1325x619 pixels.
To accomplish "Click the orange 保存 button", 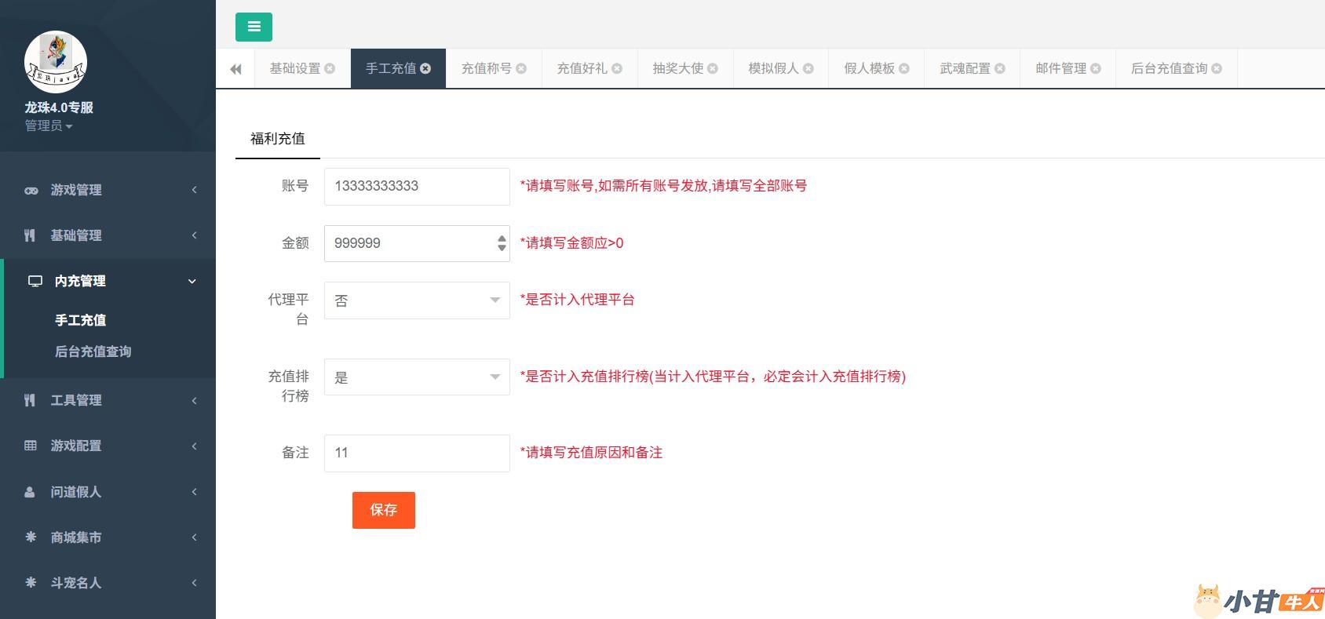I will (x=383, y=510).
